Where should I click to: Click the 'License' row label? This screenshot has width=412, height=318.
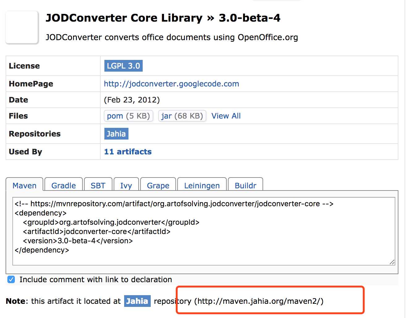click(x=24, y=66)
